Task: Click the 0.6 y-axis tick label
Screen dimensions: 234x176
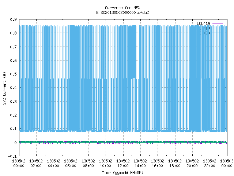Action: (x=13, y=60)
